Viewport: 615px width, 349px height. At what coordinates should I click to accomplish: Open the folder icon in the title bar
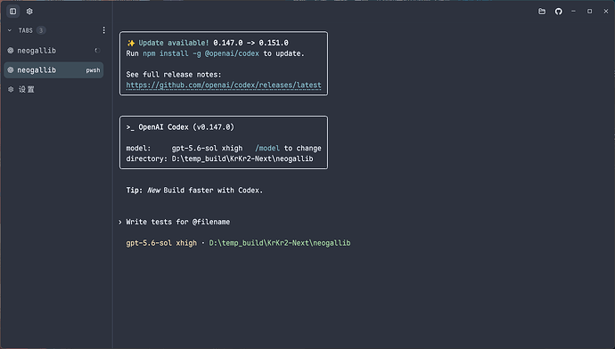point(542,12)
